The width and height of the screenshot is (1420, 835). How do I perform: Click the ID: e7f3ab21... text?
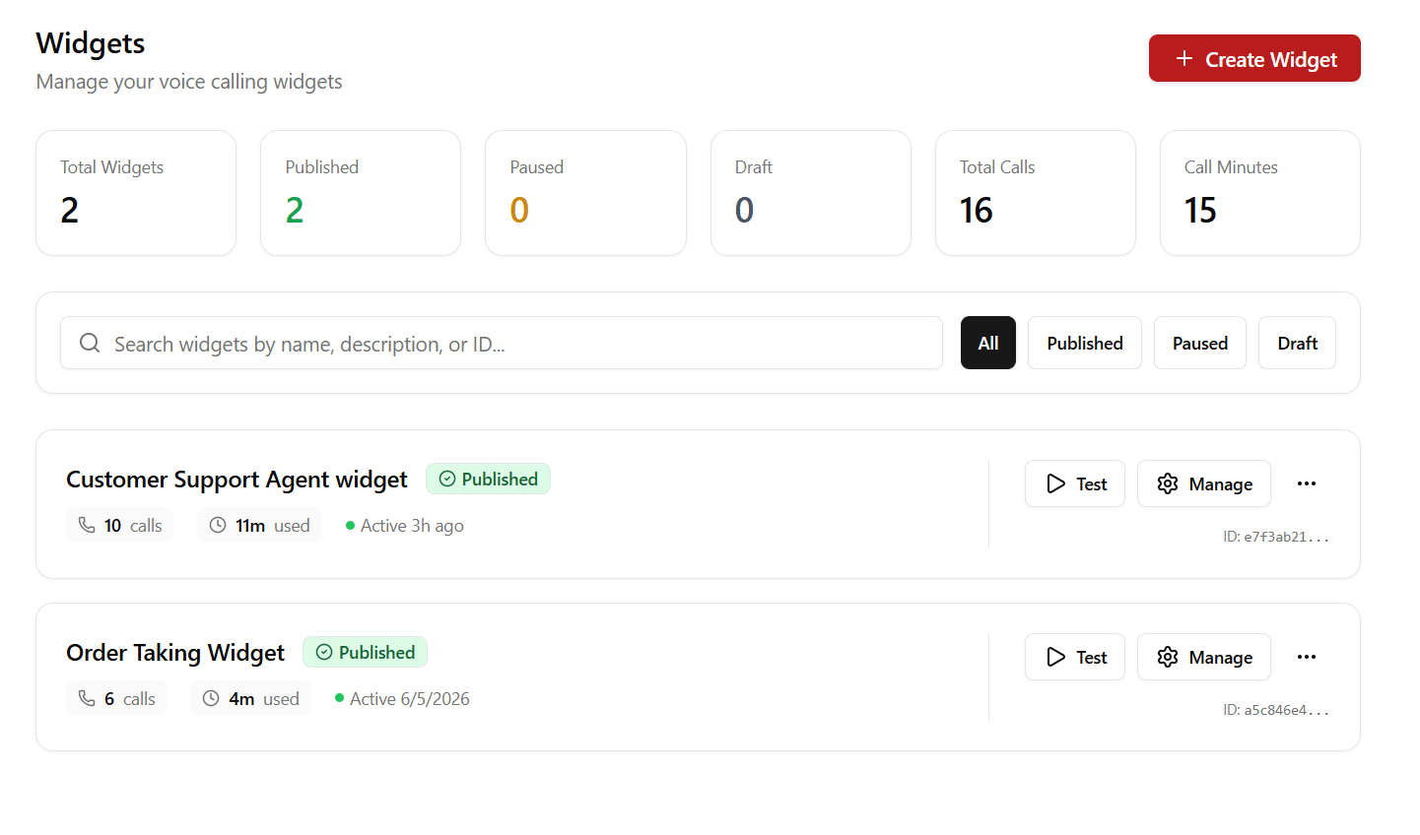click(1276, 537)
